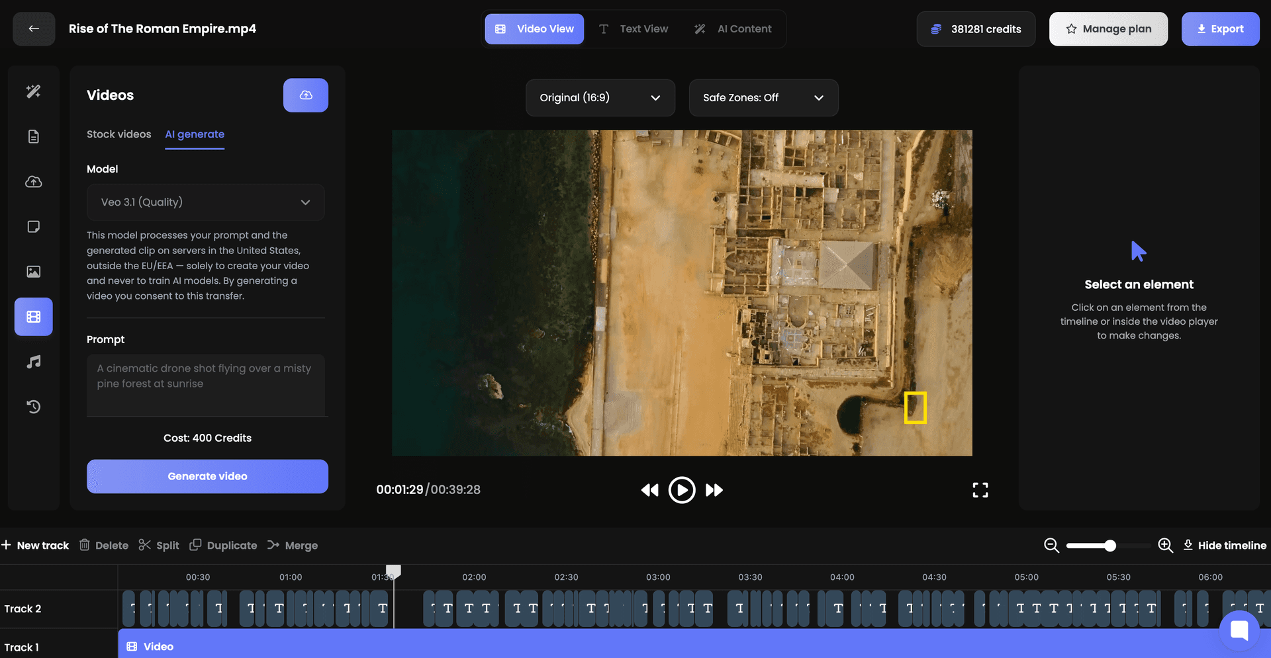The height and width of the screenshot is (658, 1271).
Task: Open the Safe Zones: Off dropdown
Action: coord(764,98)
